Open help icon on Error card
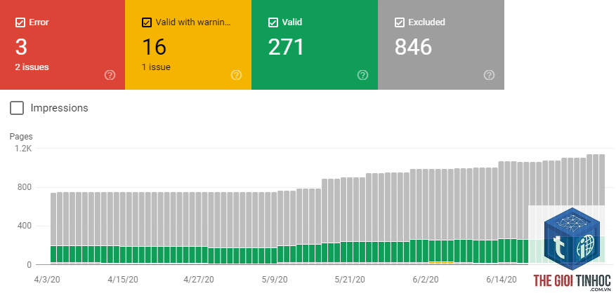616x293 pixels. point(110,75)
